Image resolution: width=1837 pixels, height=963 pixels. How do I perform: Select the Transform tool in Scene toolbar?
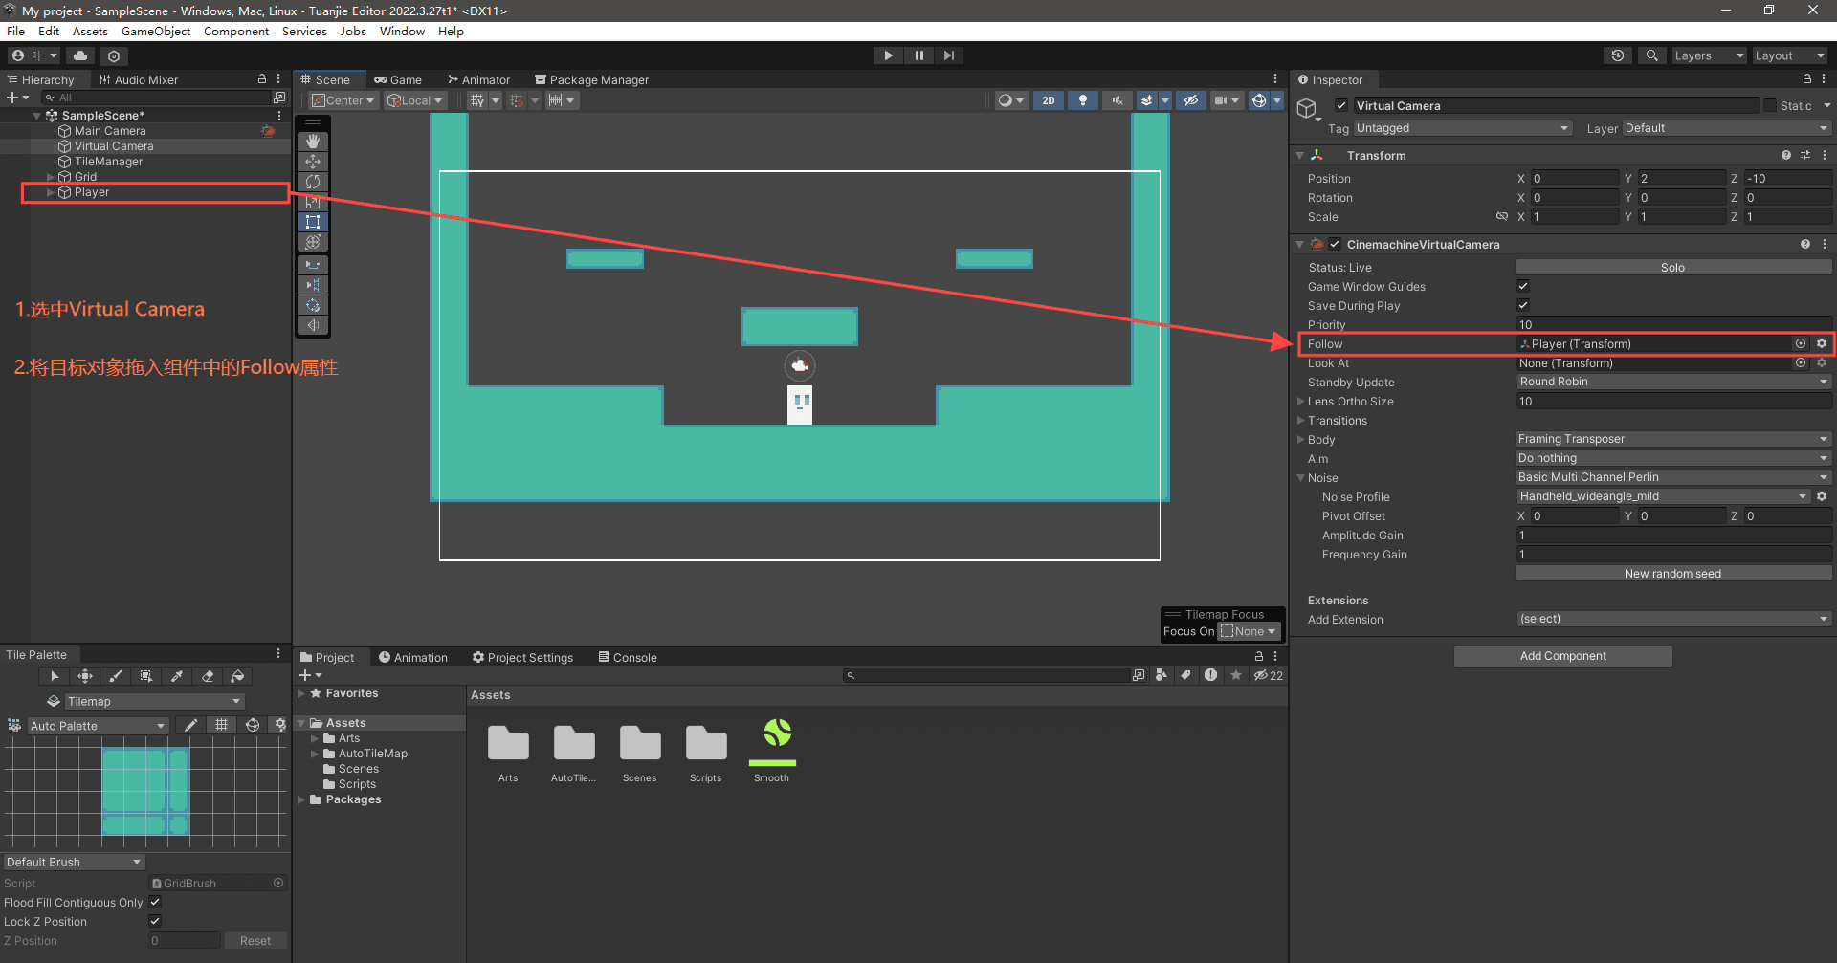tap(313, 242)
